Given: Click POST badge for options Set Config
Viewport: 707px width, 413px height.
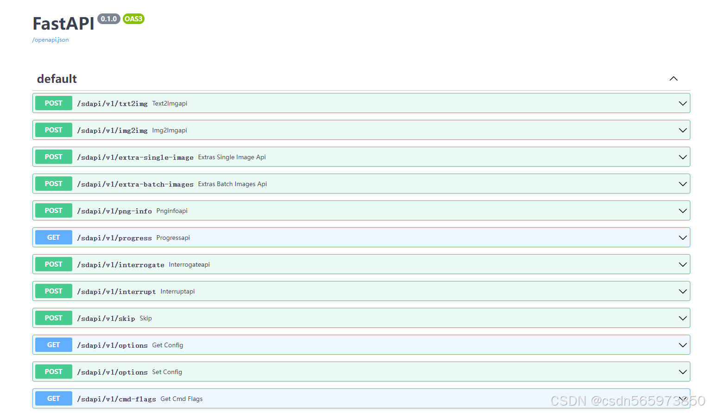Looking at the screenshot, I should pos(54,372).
